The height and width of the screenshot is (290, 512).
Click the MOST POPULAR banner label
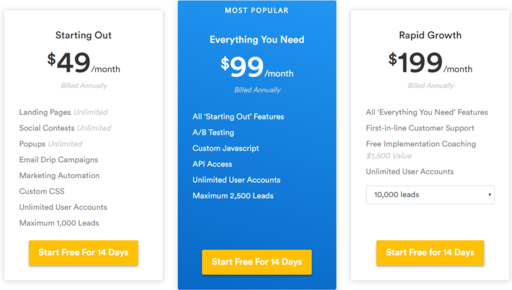click(x=256, y=10)
